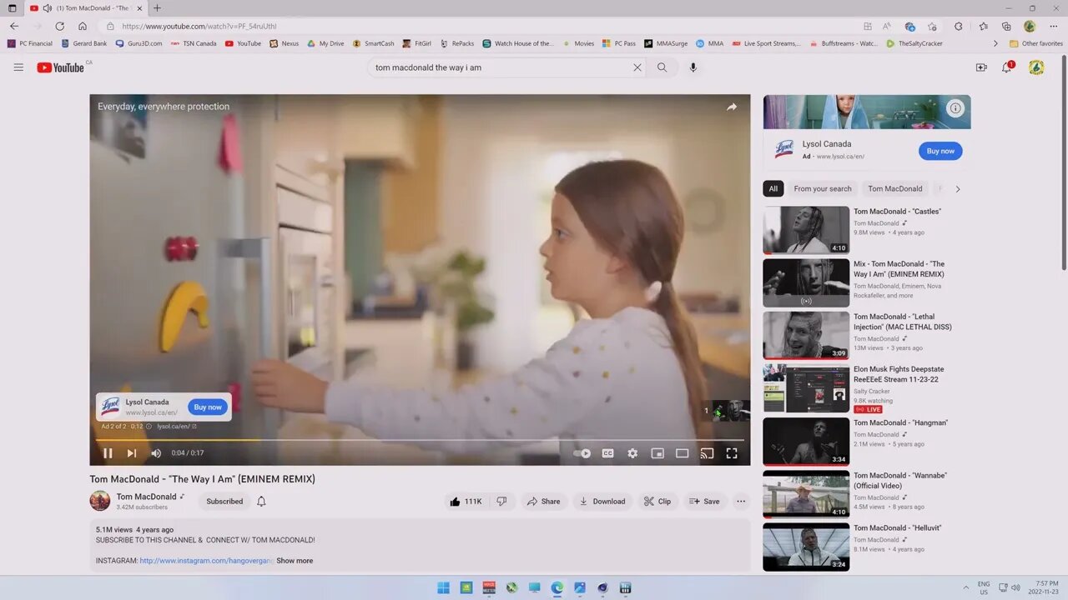Expand hidden bookmarks overflow chevron
The height and width of the screenshot is (600, 1068).
(x=995, y=43)
